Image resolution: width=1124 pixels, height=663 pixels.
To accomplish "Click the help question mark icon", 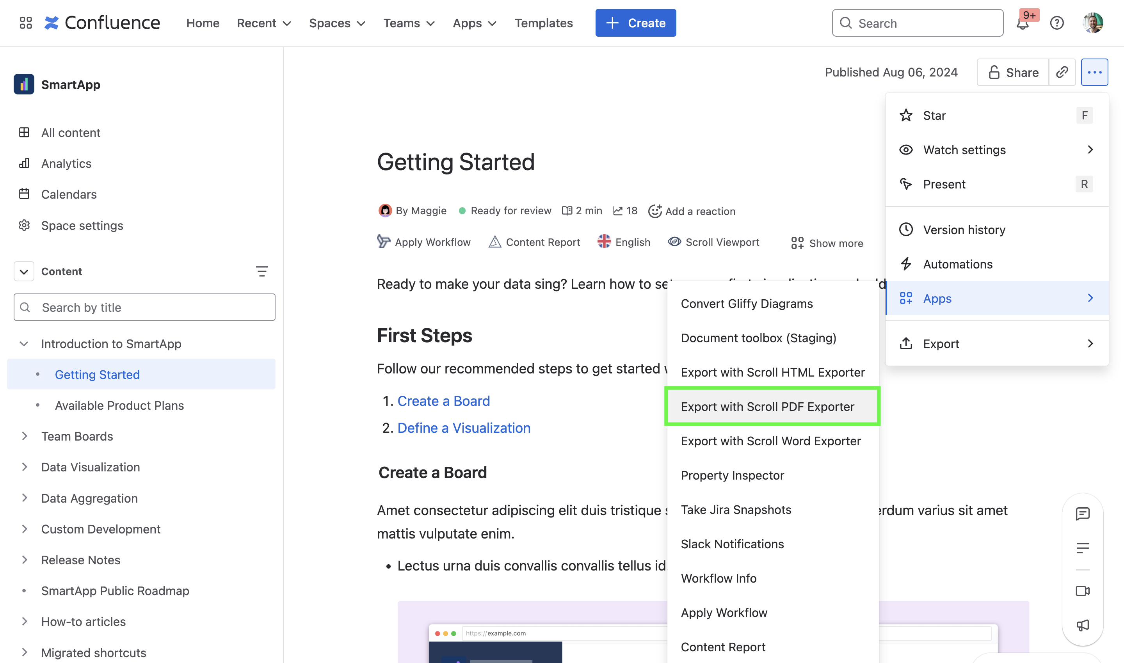I will click(x=1056, y=23).
